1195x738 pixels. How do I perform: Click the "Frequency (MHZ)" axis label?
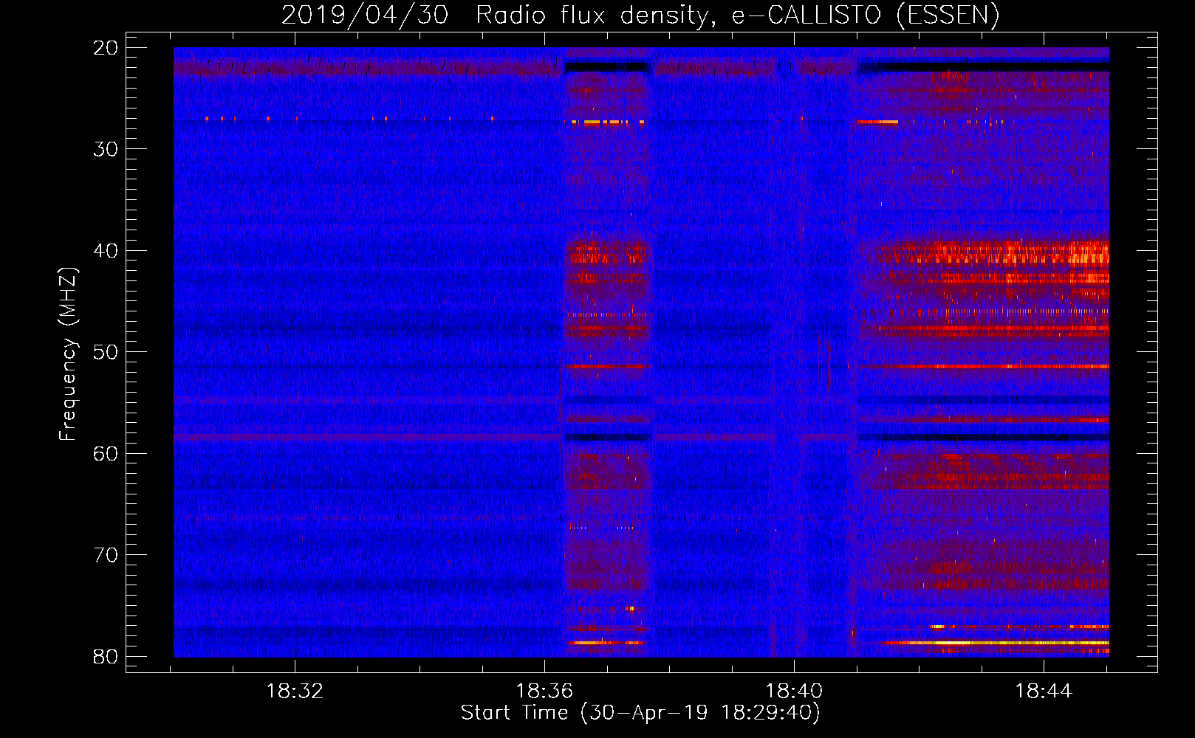(x=68, y=354)
